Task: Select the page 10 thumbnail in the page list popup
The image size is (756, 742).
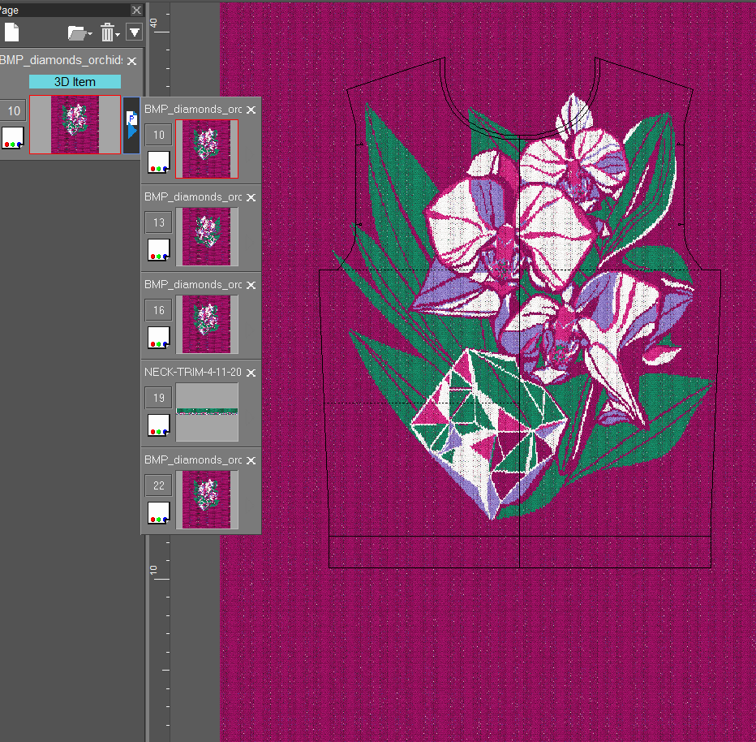Action: coord(207,149)
